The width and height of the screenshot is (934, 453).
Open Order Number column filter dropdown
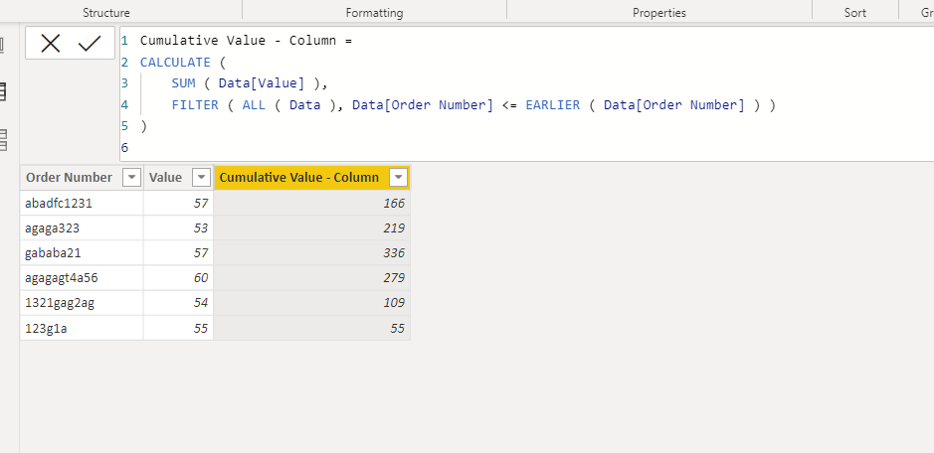point(131,178)
